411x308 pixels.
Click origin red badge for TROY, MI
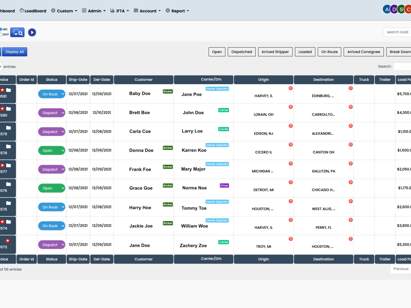click(291, 239)
